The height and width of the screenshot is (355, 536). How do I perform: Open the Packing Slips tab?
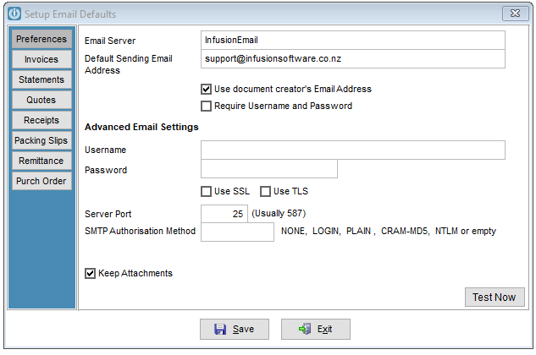[41, 140]
